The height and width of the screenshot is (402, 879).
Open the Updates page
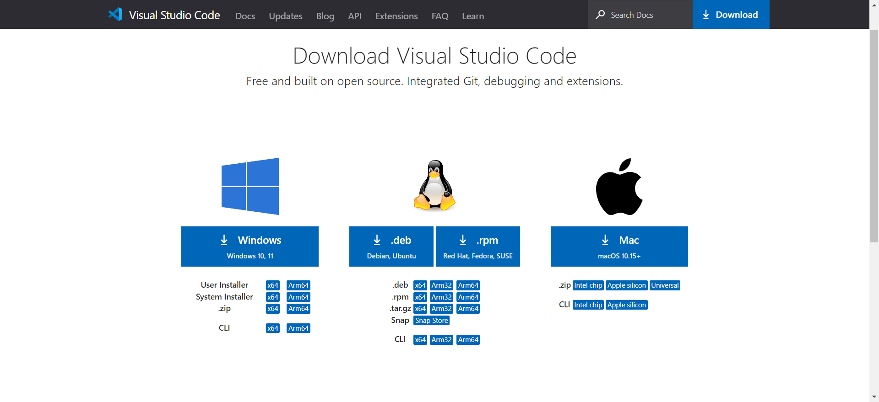286,16
